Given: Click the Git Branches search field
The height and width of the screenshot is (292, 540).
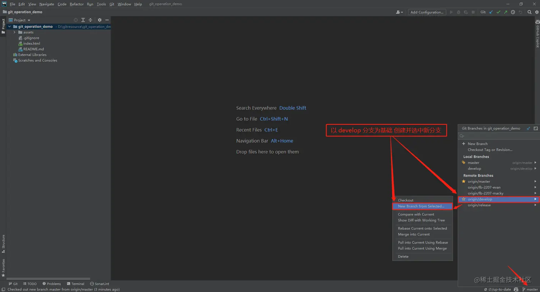Looking at the screenshot, I should point(499,136).
